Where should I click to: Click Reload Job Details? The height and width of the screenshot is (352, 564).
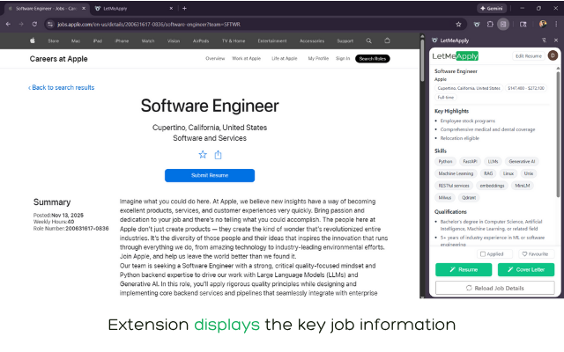pyautogui.click(x=494, y=288)
